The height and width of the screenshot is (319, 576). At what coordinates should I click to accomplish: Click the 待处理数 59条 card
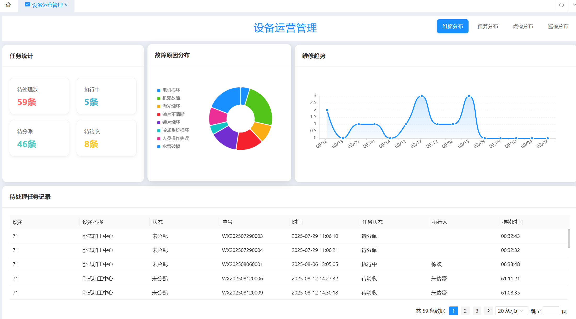pos(39,96)
